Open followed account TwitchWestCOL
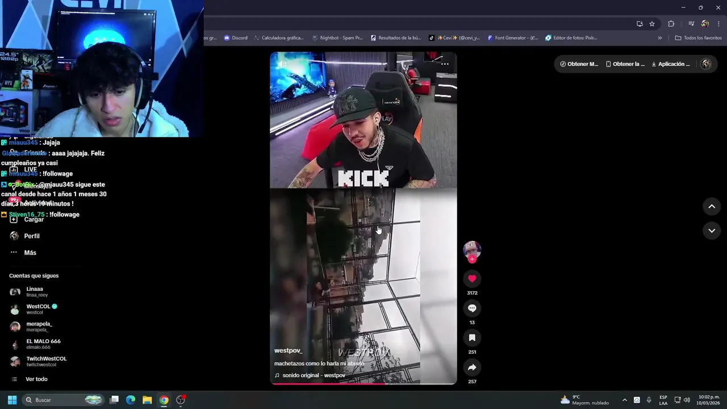Viewport: 727px width, 409px height. point(38,361)
